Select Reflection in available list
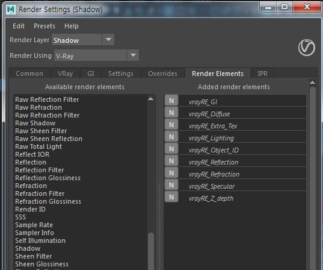Image resolution: width=323 pixels, height=270 pixels. tap(31, 162)
